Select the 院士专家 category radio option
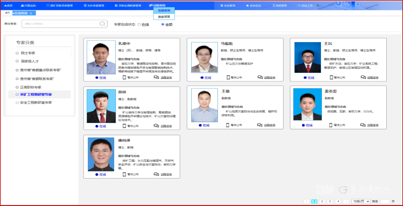403x206 pixels. pos(17,53)
